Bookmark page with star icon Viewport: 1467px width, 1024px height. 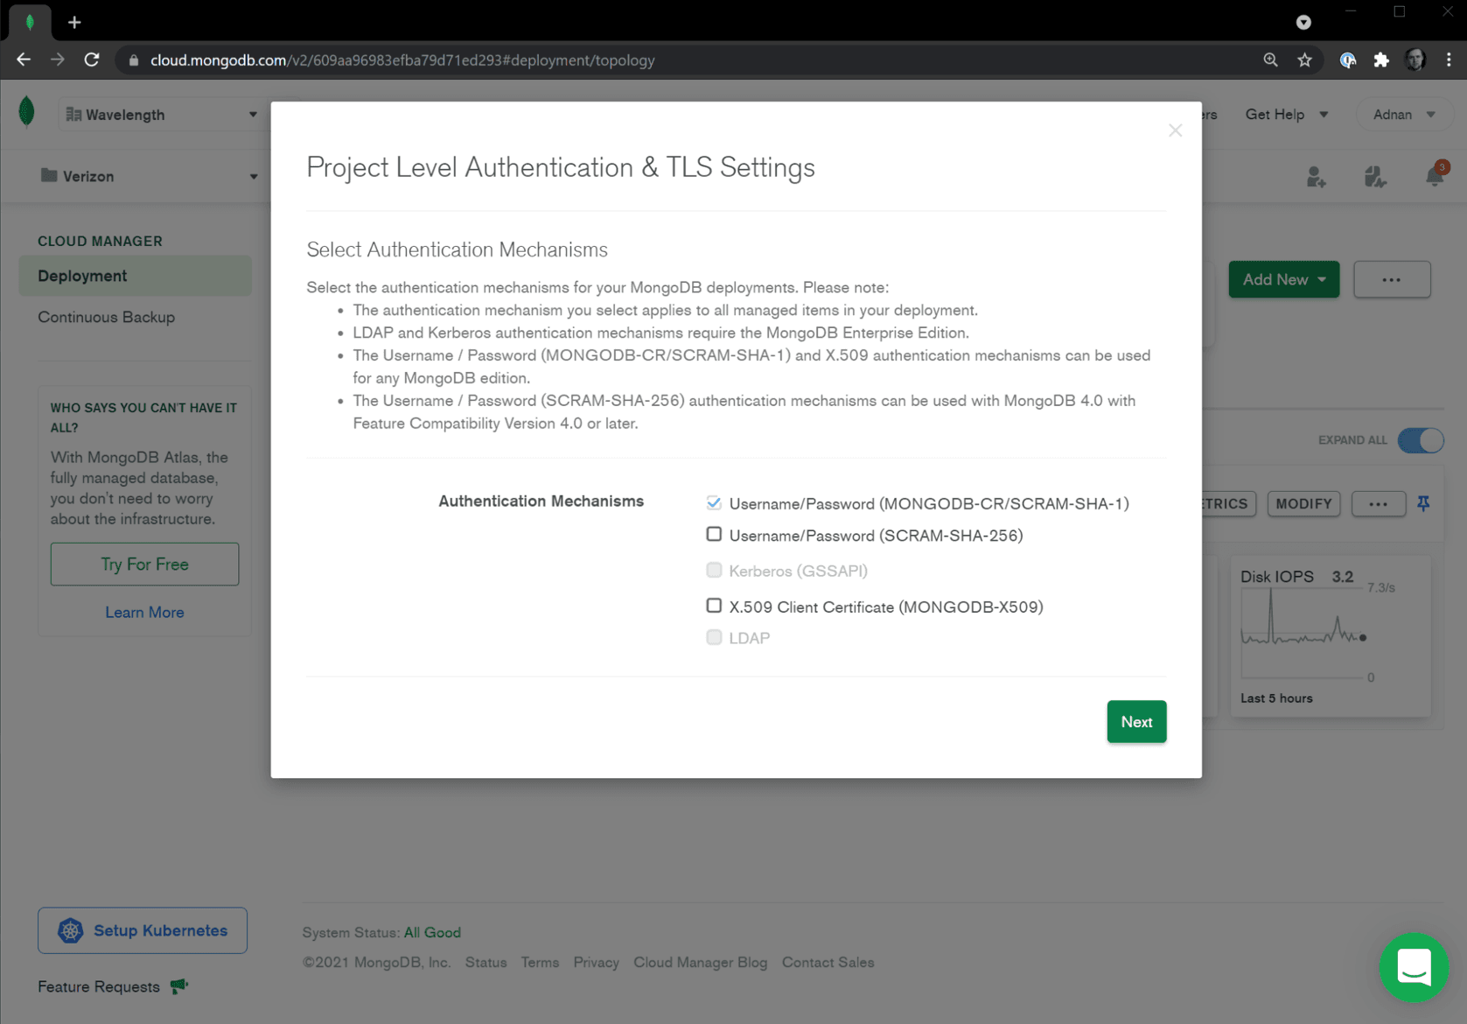(1304, 60)
